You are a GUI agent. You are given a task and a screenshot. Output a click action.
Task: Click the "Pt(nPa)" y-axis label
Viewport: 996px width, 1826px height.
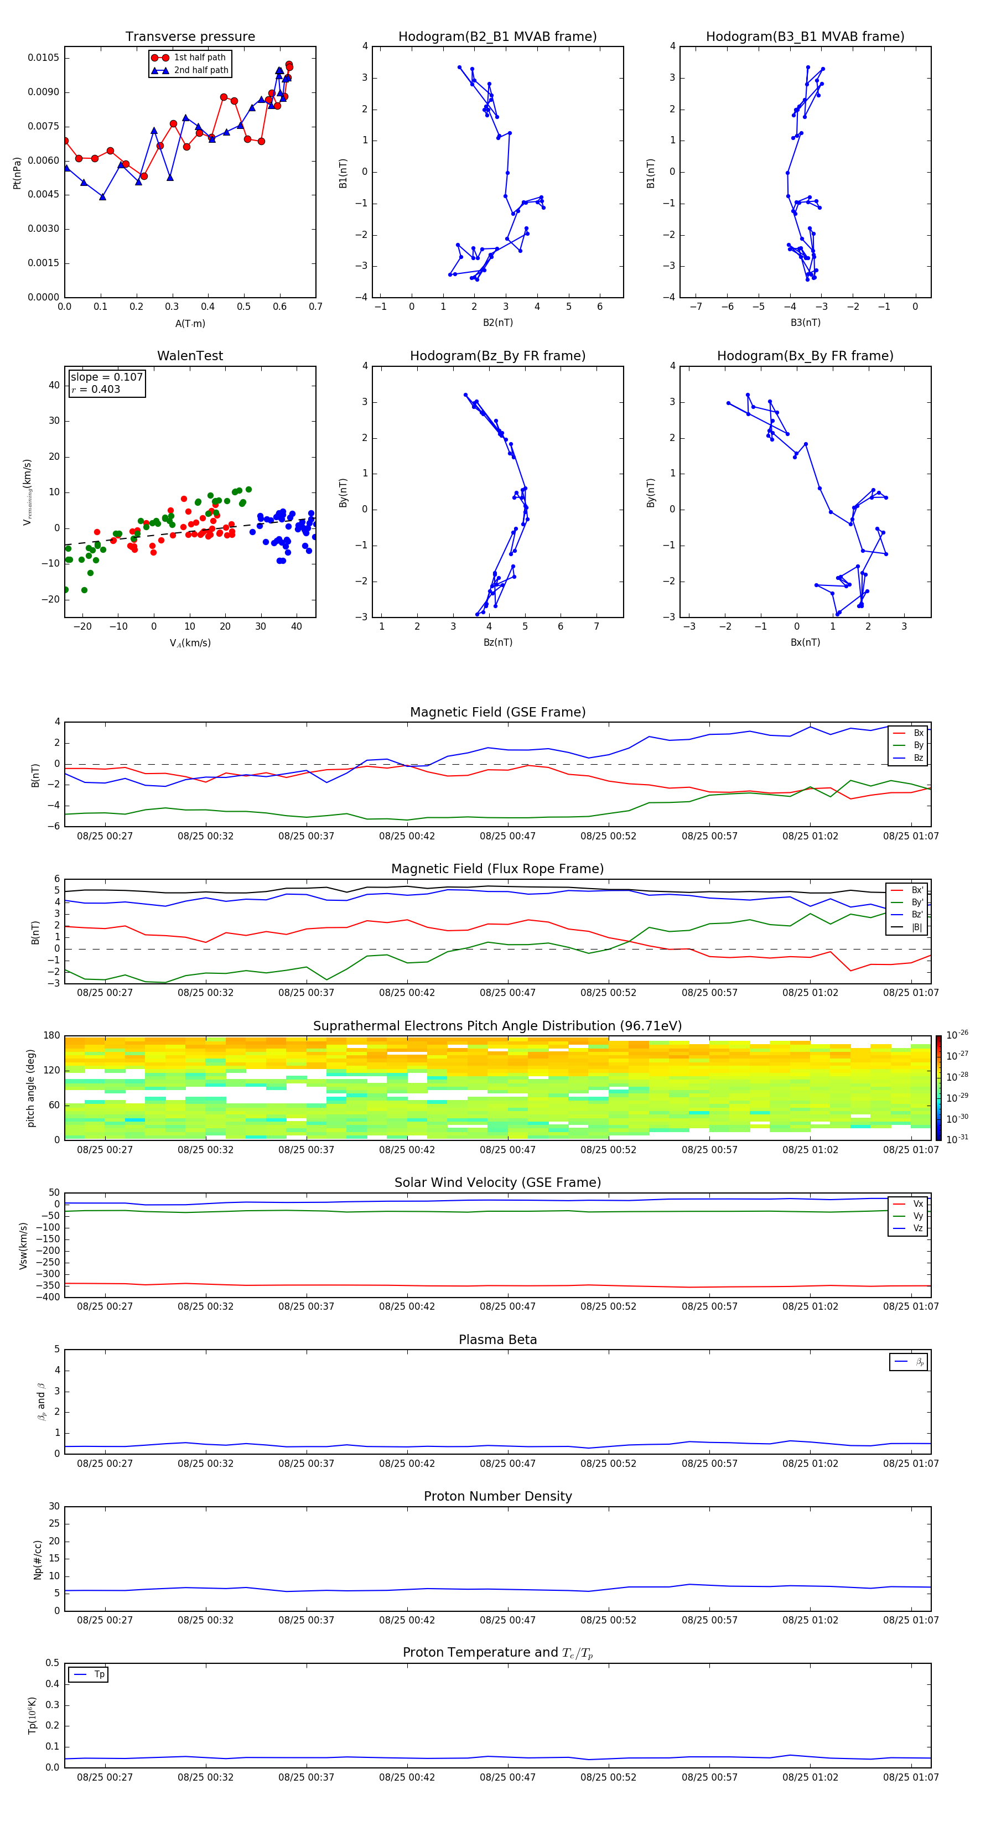[x=17, y=172]
